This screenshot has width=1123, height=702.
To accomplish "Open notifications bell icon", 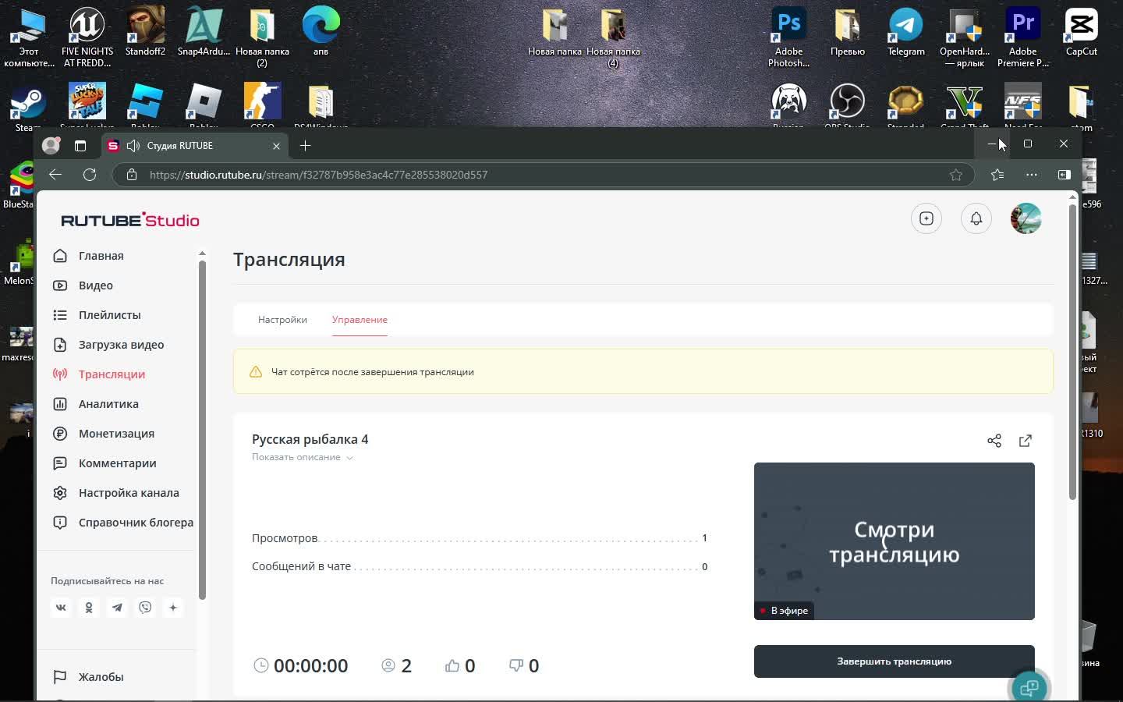I will [x=976, y=218].
